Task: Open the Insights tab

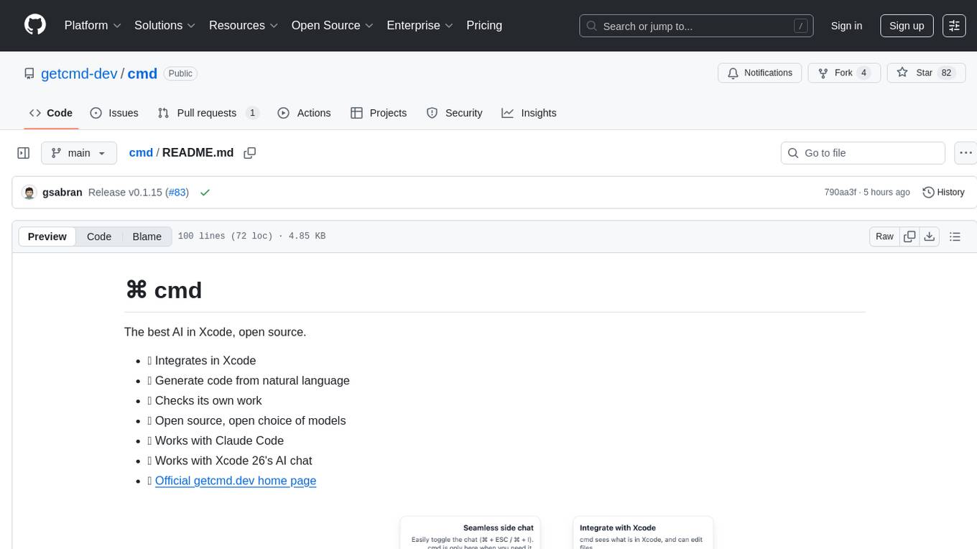Action: pos(529,113)
